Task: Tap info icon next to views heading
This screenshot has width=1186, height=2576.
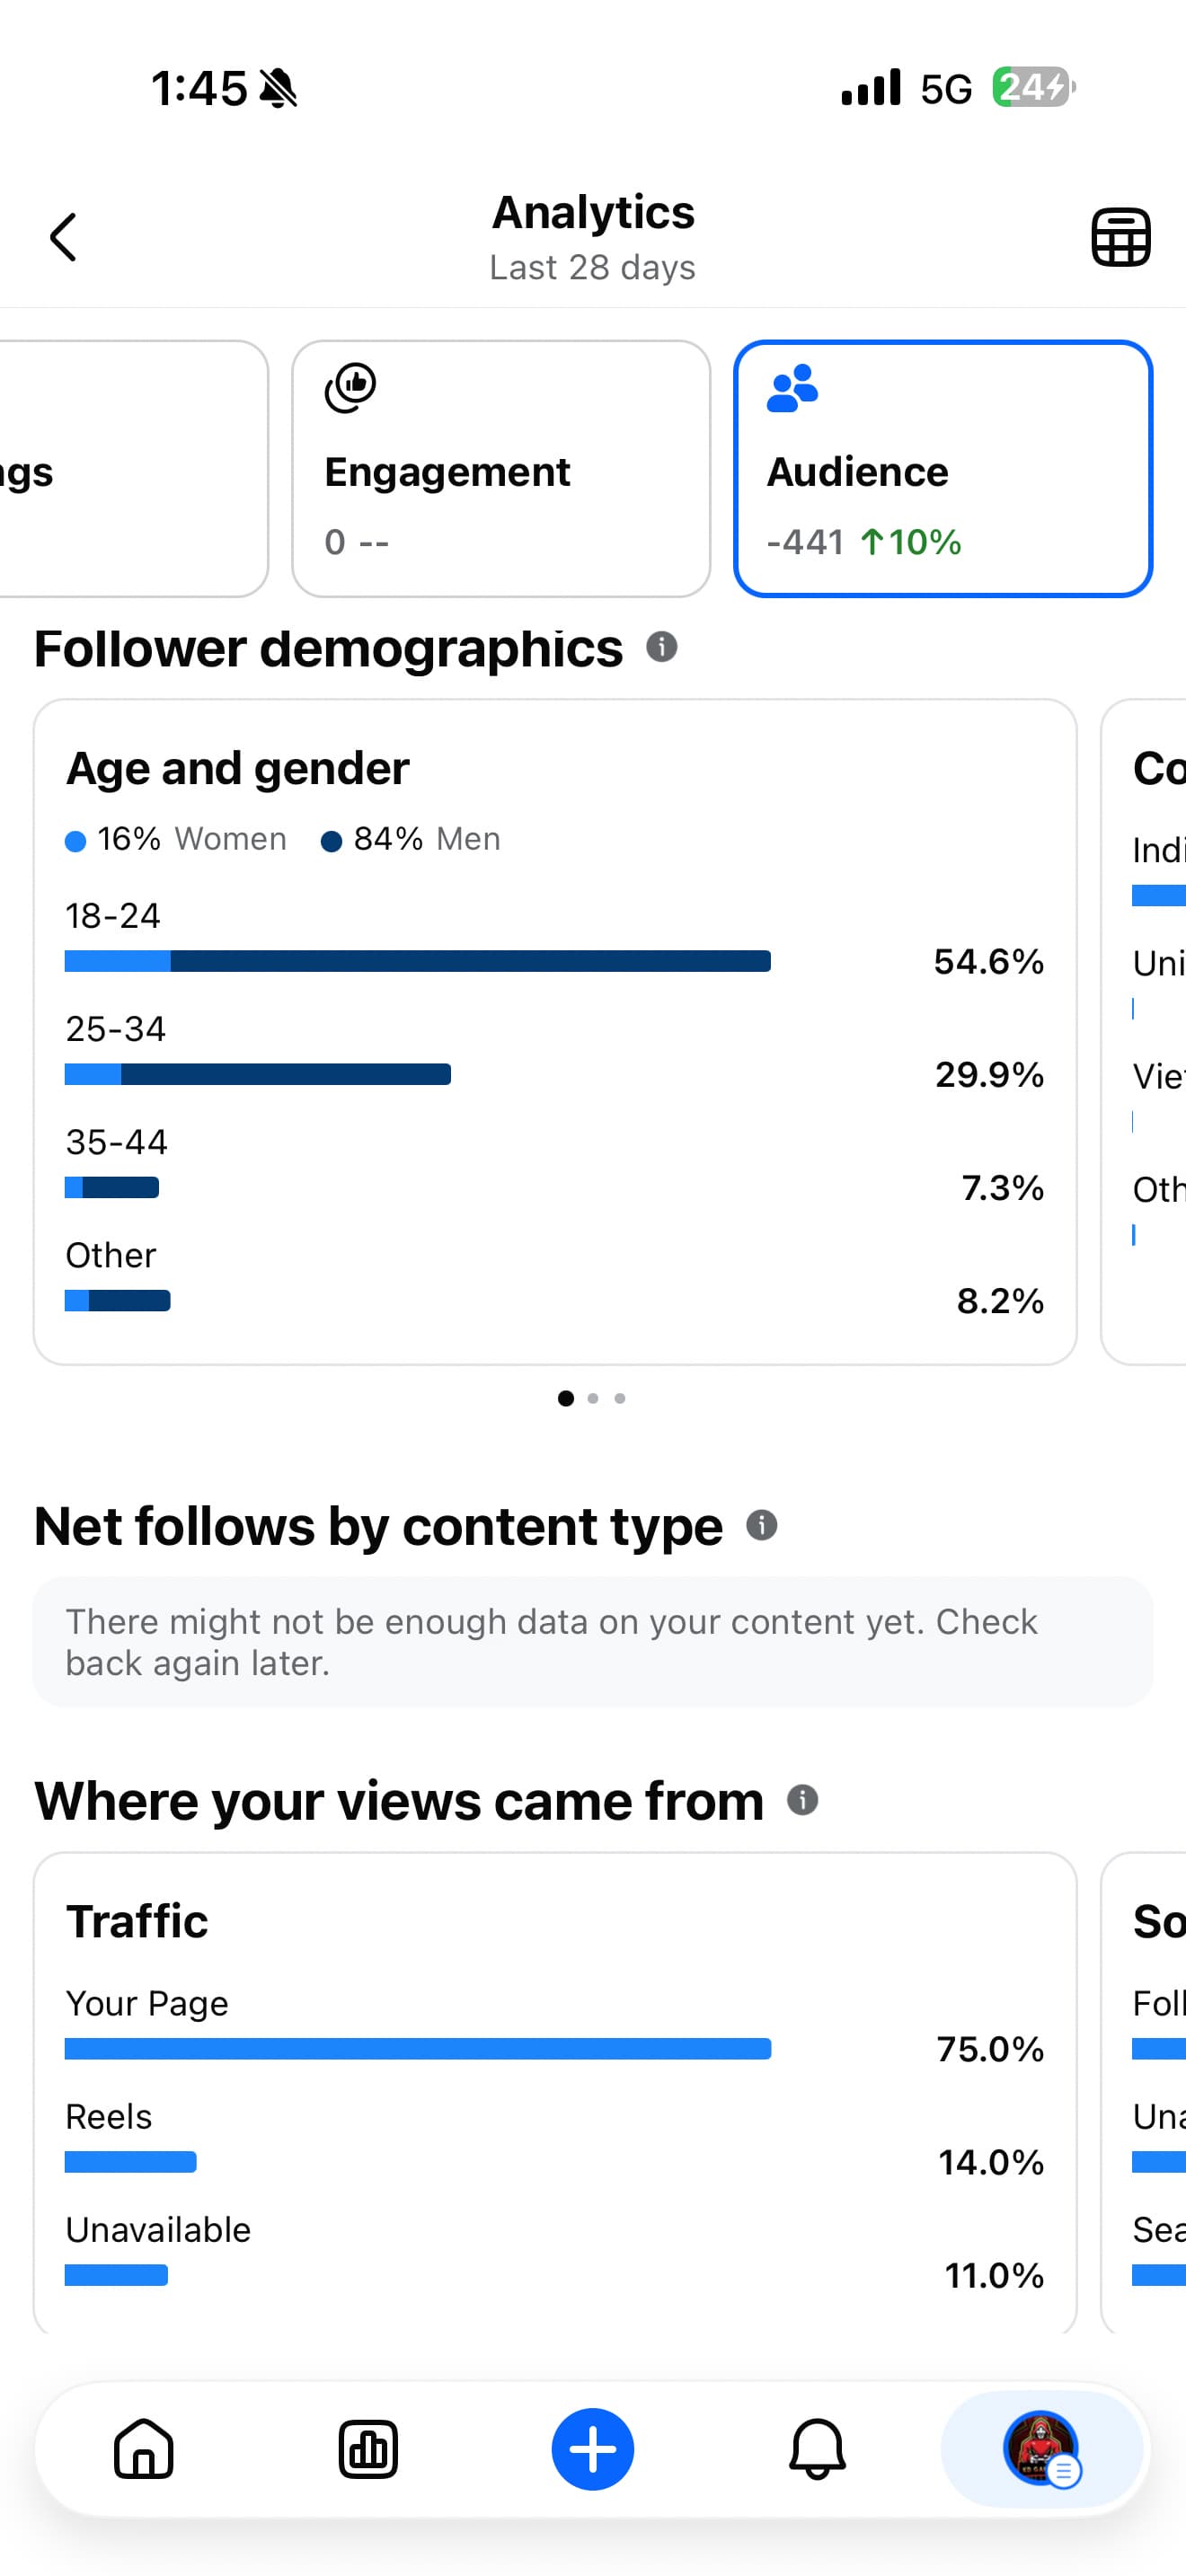Action: pos(803,1800)
